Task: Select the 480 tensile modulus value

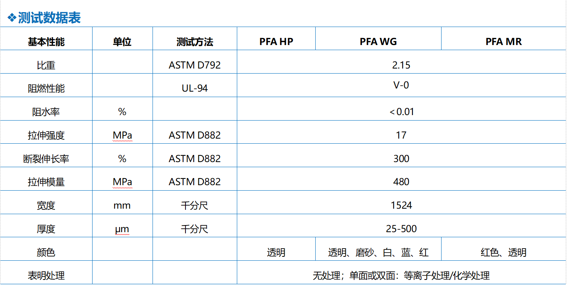Action: [401, 182]
